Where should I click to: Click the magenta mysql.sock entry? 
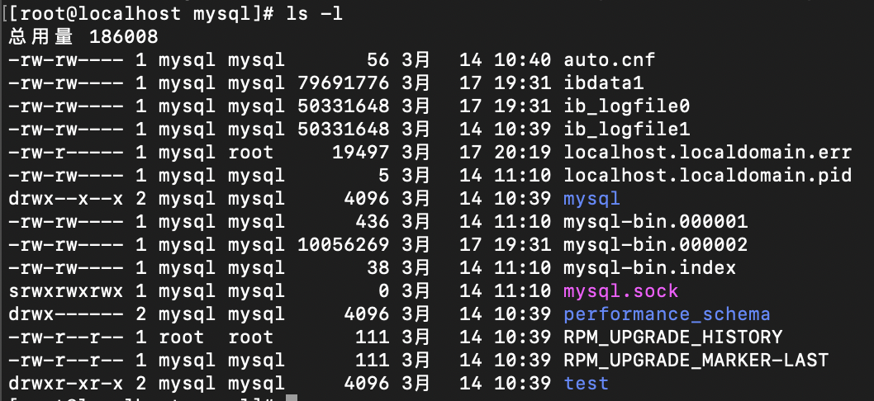[x=621, y=291]
